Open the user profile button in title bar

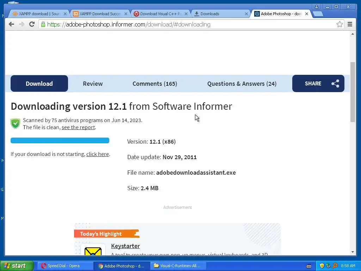click(317, 7)
